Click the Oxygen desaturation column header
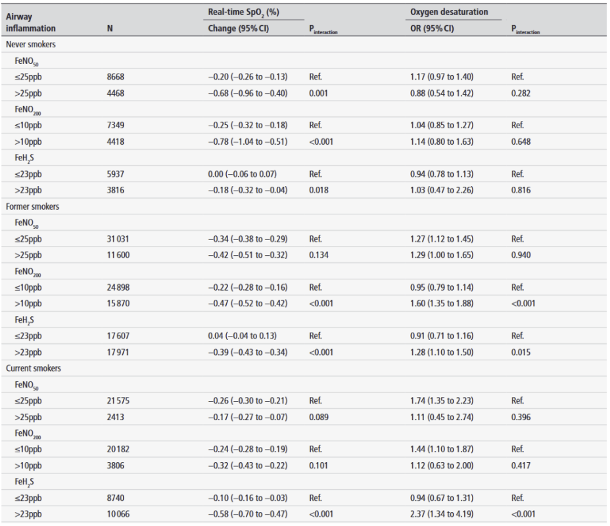The width and height of the screenshot is (610, 526). click(x=449, y=12)
